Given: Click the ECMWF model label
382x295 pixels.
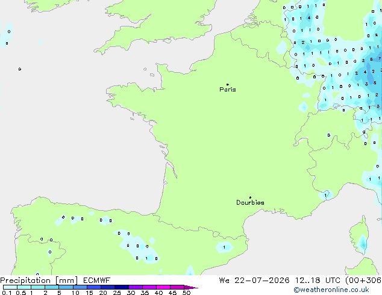Looking at the screenshot, I should (x=97, y=281).
